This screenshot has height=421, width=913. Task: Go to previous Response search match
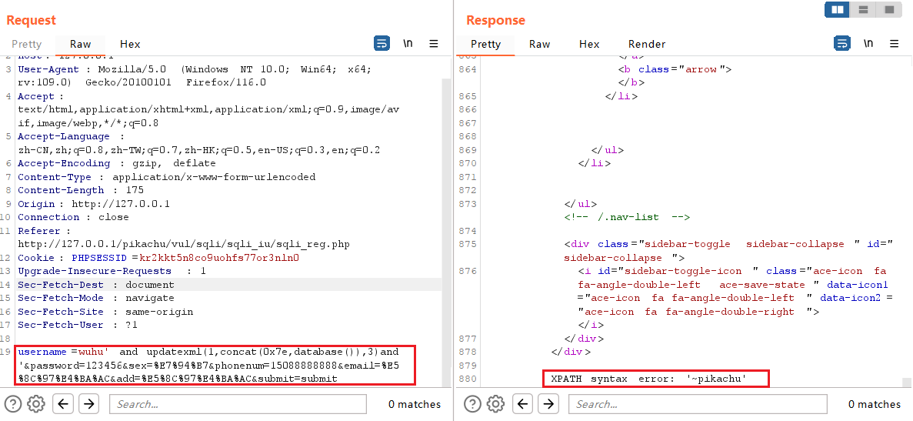click(523, 403)
